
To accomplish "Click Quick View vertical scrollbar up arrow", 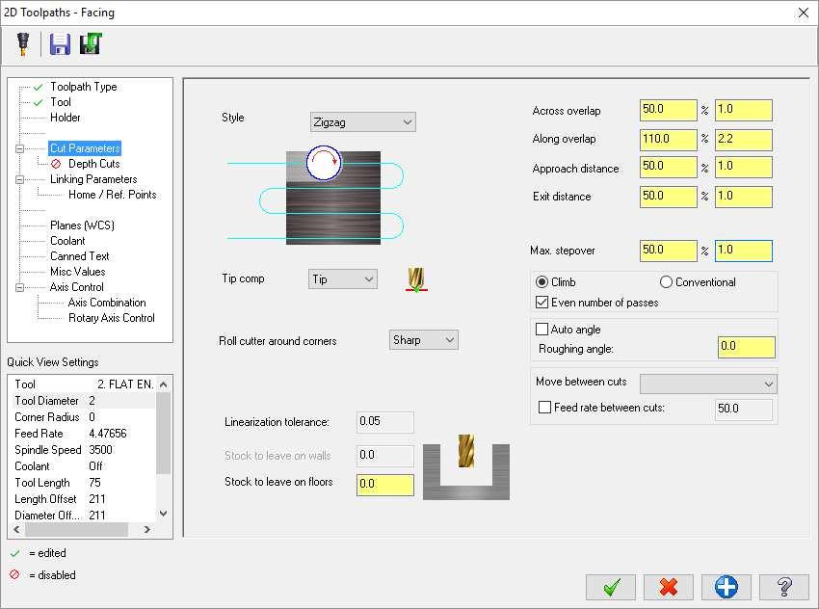I will point(164,384).
